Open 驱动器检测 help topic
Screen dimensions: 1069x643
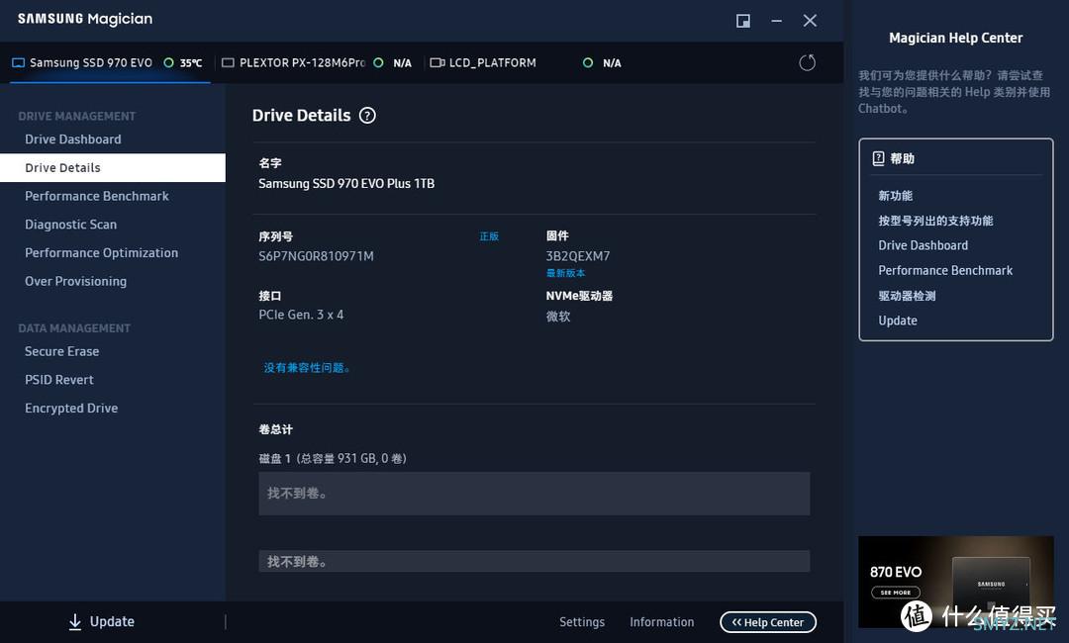coord(907,296)
